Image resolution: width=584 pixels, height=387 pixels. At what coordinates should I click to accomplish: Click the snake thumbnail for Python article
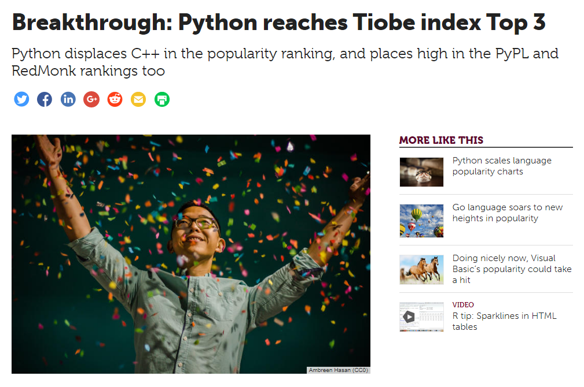point(421,172)
